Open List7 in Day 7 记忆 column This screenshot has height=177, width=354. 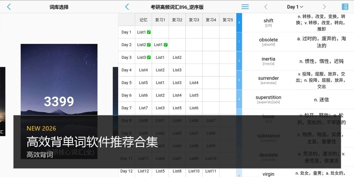click(x=143, y=108)
